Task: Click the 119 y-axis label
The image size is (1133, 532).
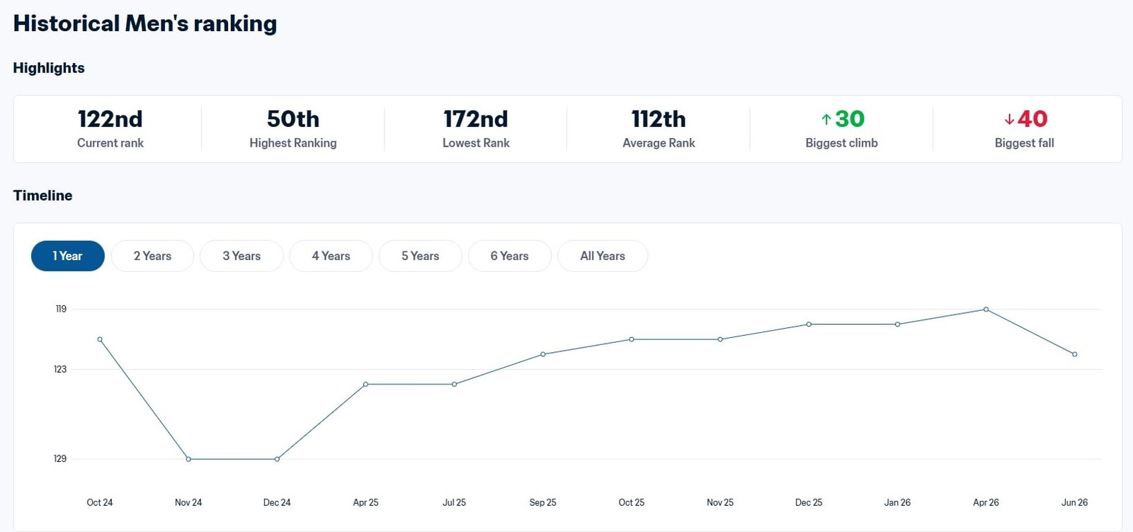Action: (61, 309)
